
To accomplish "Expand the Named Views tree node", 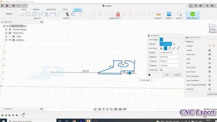I will (6, 33).
